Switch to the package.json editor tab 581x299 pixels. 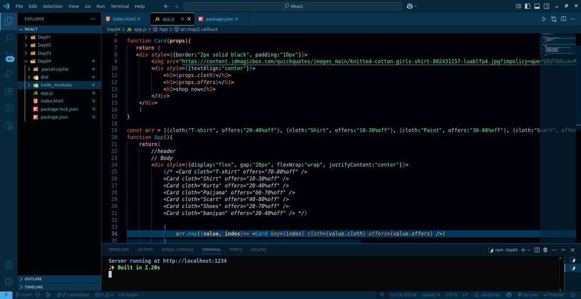[221, 19]
